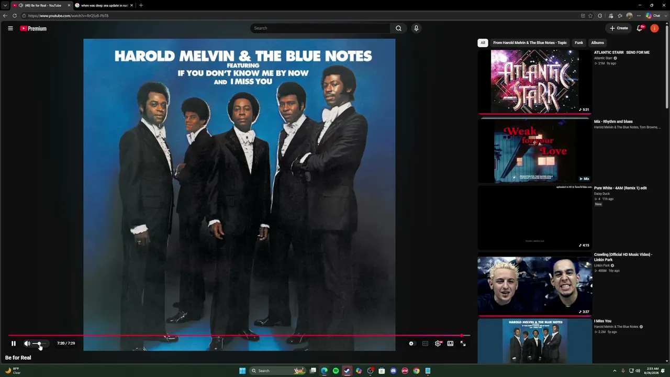This screenshot has height=377, width=670.
Task: Close the Be for Real tab
Action: pos(69,5)
